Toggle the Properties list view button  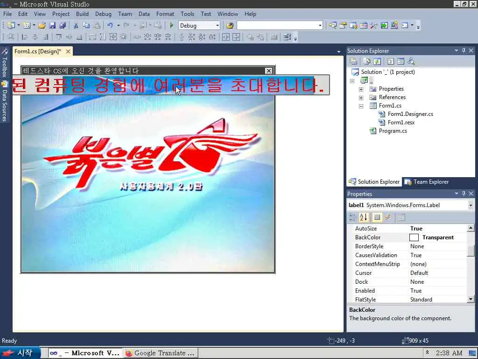click(x=377, y=217)
